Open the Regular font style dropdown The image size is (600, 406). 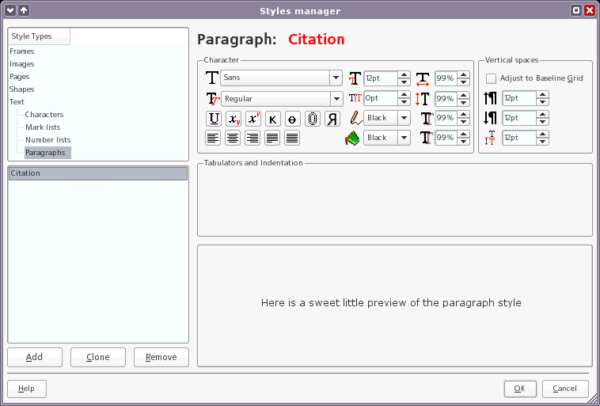coord(336,99)
